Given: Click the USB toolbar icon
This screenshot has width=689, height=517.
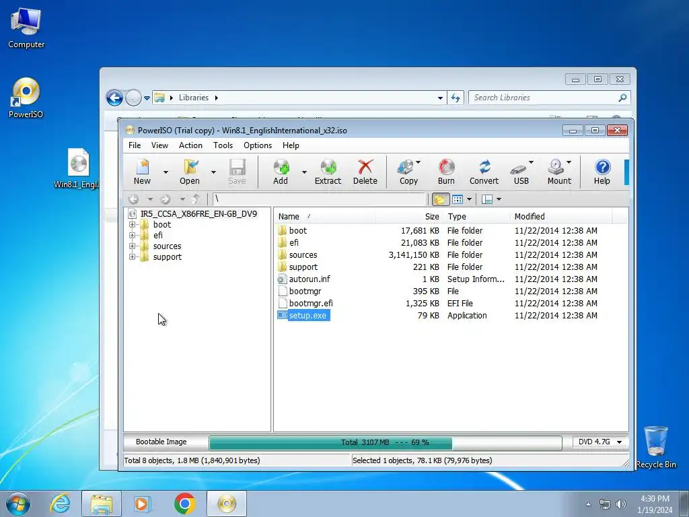Looking at the screenshot, I should pos(520,172).
